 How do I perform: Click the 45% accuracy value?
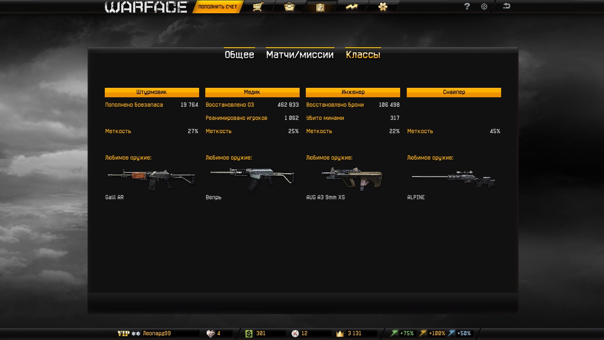pyautogui.click(x=495, y=131)
